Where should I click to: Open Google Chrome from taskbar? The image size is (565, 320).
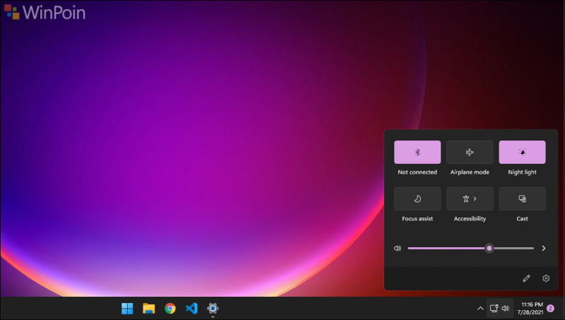tap(170, 309)
